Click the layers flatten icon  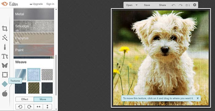click(187, 5)
